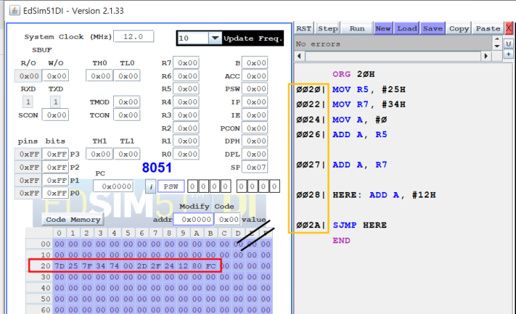Click the U button beside message bar

[x=508, y=44]
